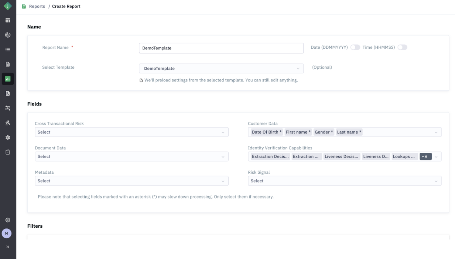Select the highlighted bar chart Reports icon
455x259 pixels.
tap(8, 79)
